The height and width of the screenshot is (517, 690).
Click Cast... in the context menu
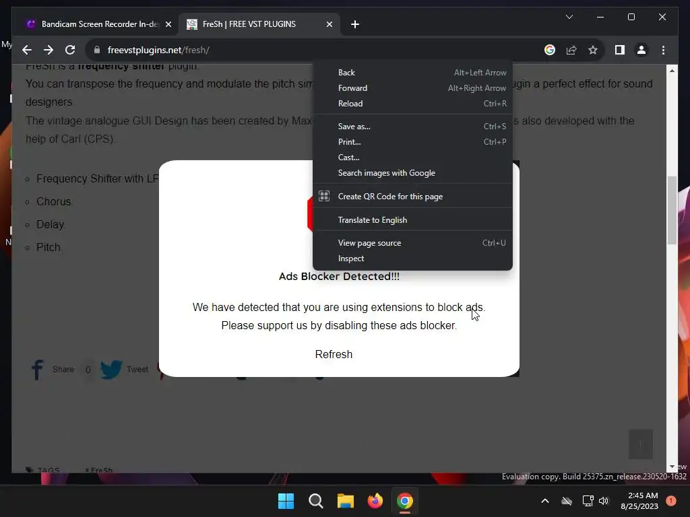(x=412, y=158)
